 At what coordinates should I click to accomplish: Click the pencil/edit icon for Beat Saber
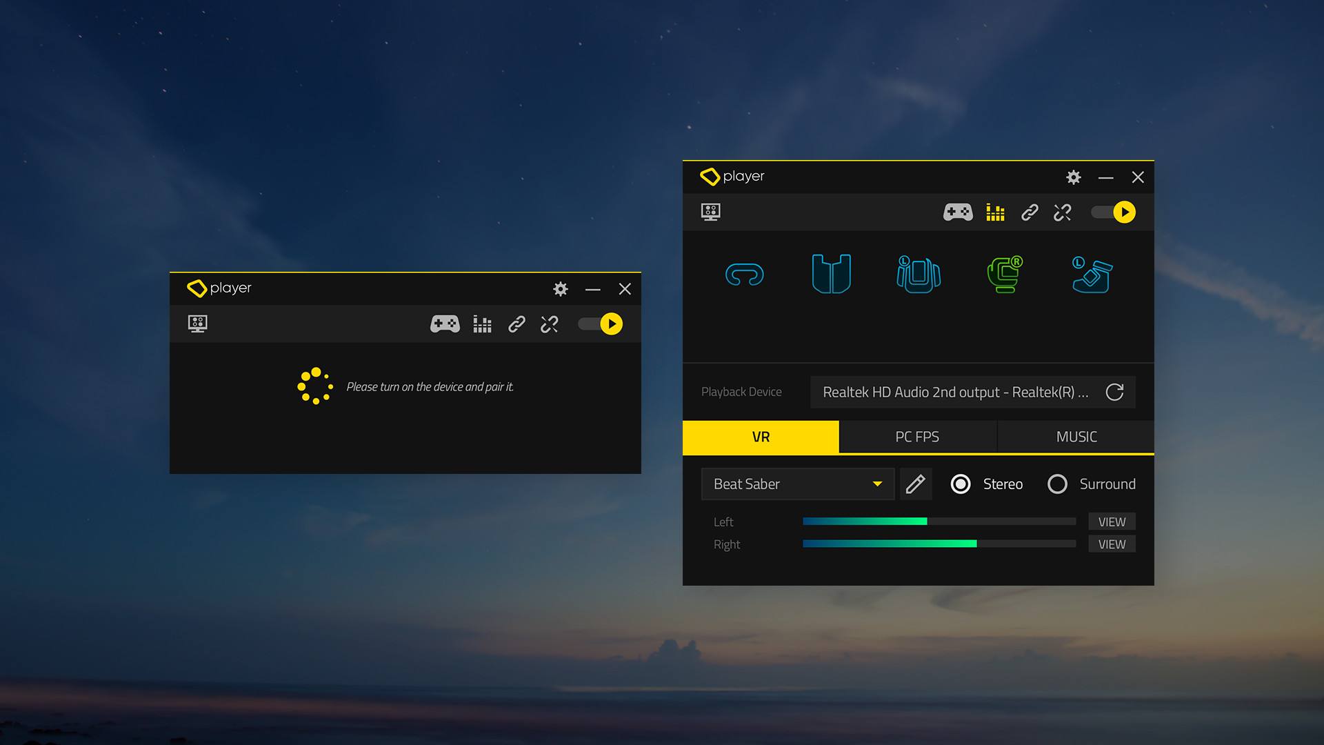coord(916,483)
